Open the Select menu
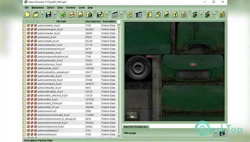Viewport: 250px width, 142px height. click(x=51, y=7)
